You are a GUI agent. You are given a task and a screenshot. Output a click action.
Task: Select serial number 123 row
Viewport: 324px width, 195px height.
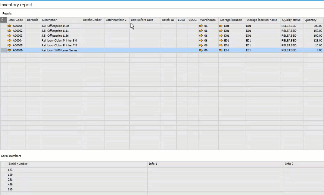[77, 170]
